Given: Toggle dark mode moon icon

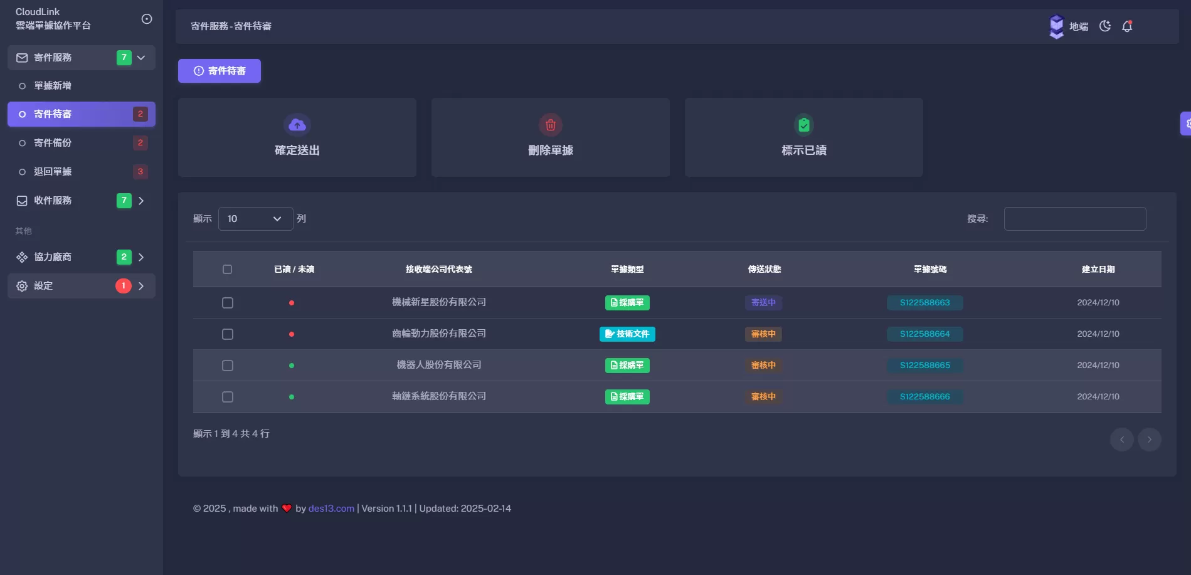Looking at the screenshot, I should coord(1105,26).
